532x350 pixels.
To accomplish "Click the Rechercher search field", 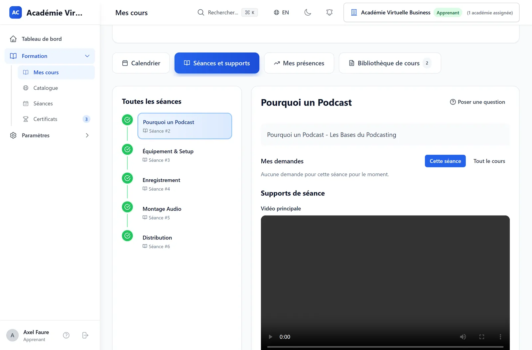I will 228,13.
